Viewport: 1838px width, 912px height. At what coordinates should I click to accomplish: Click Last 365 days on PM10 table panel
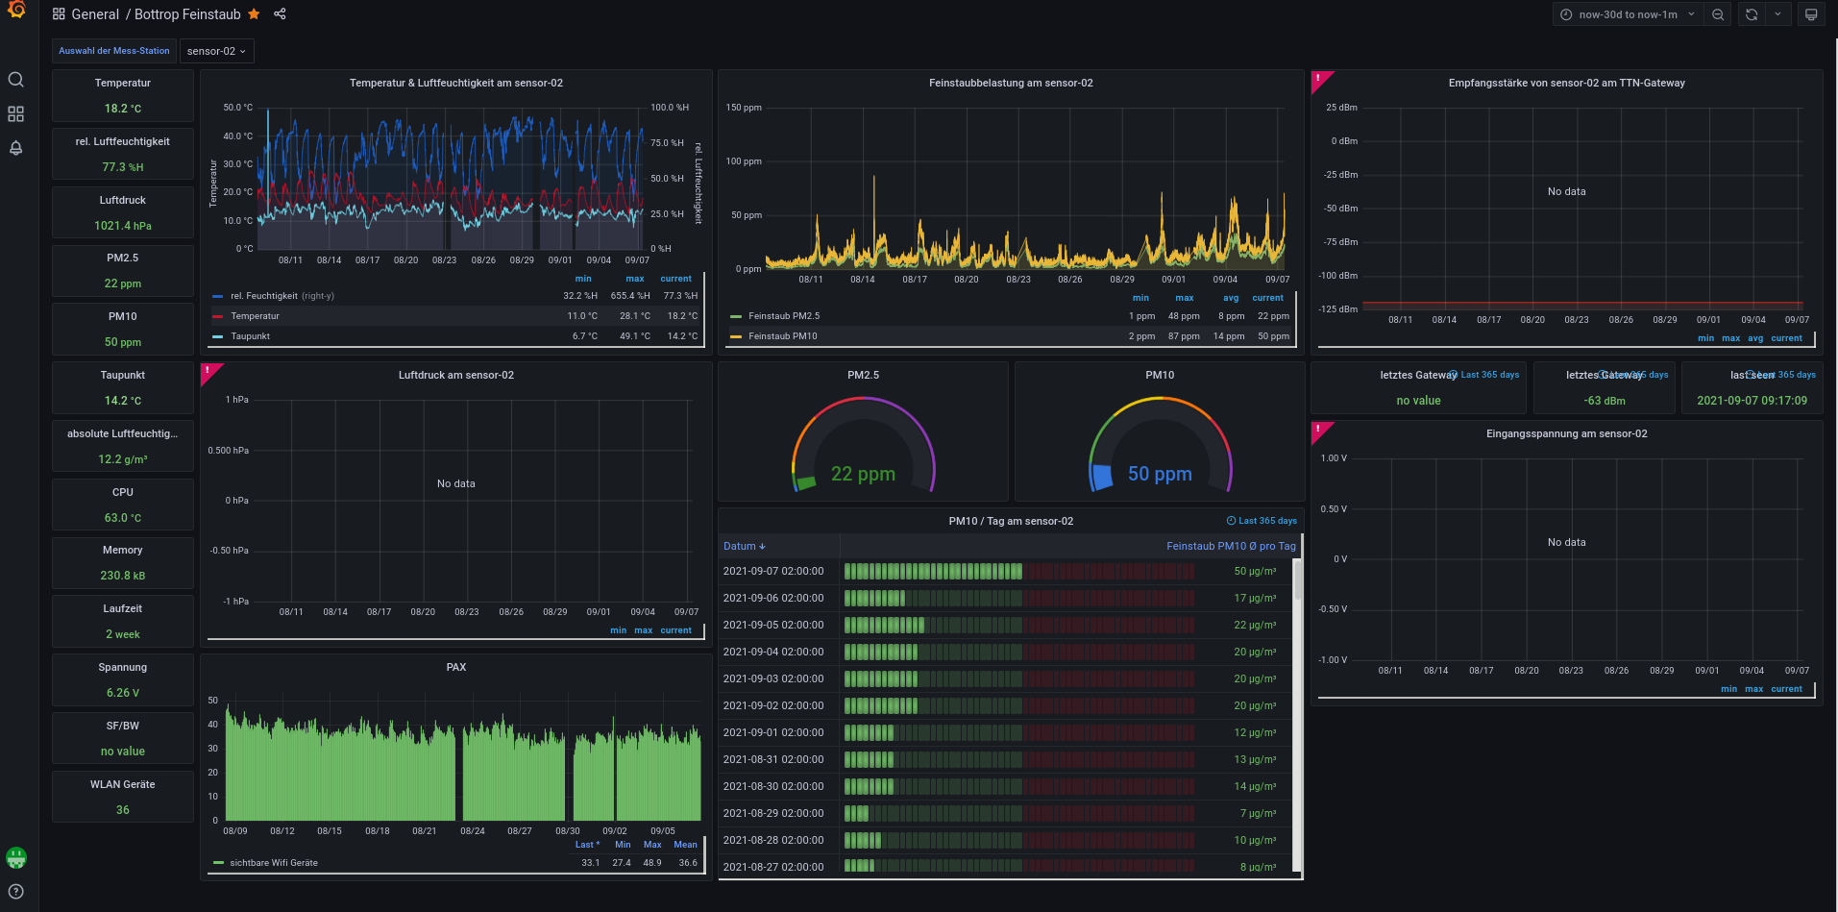click(1262, 521)
